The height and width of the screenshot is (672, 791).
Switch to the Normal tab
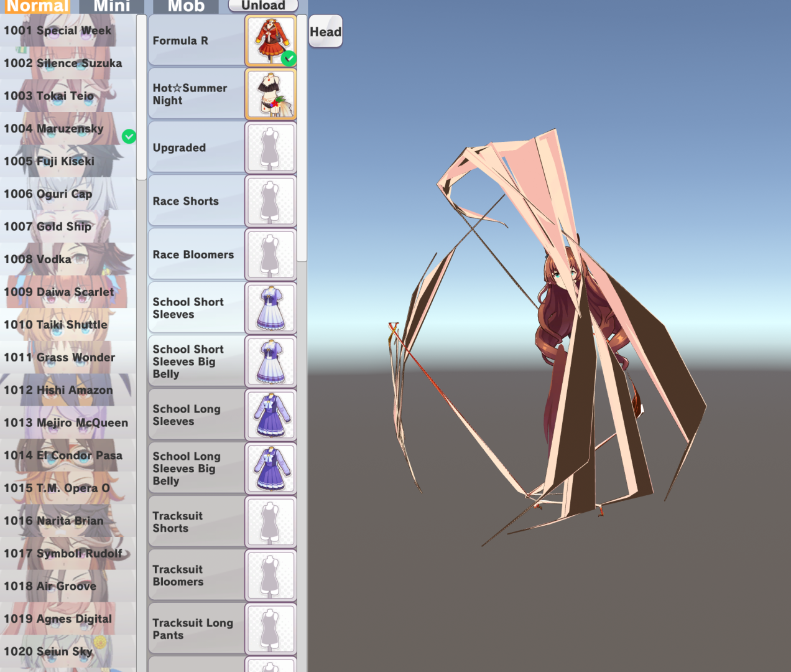[37, 6]
